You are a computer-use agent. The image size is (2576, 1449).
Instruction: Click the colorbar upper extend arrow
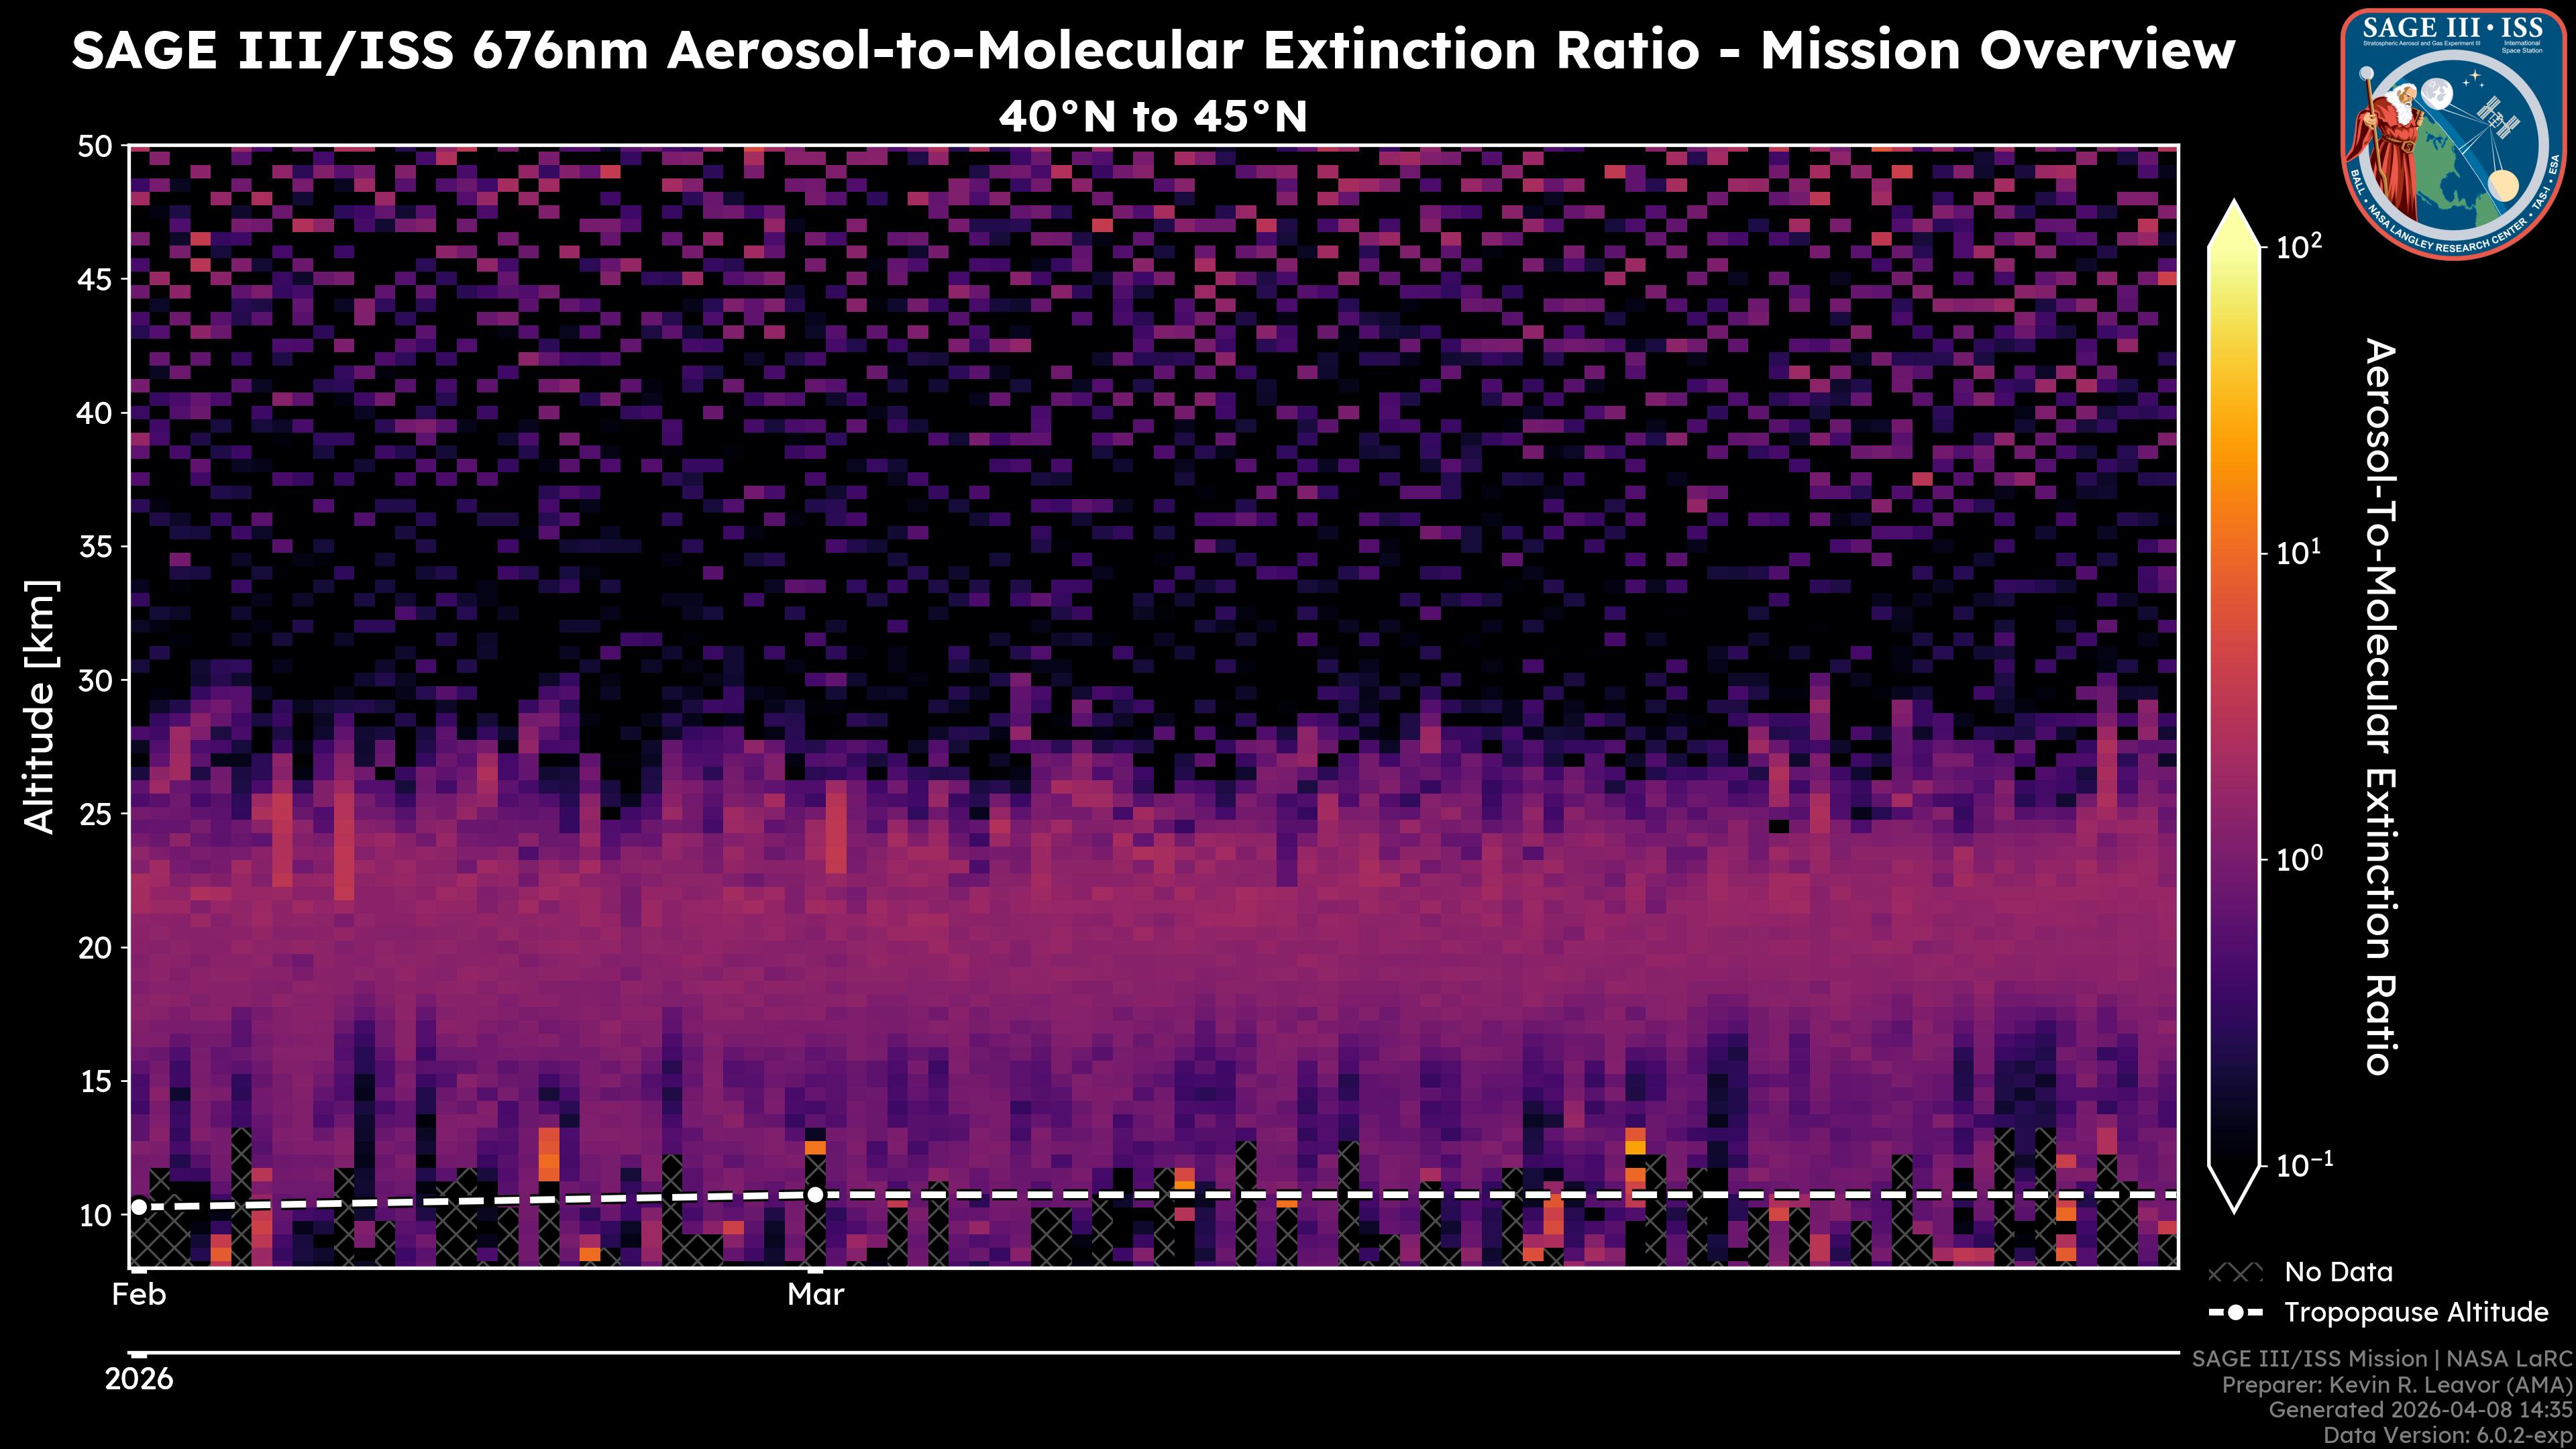click(x=2235, y=225)
